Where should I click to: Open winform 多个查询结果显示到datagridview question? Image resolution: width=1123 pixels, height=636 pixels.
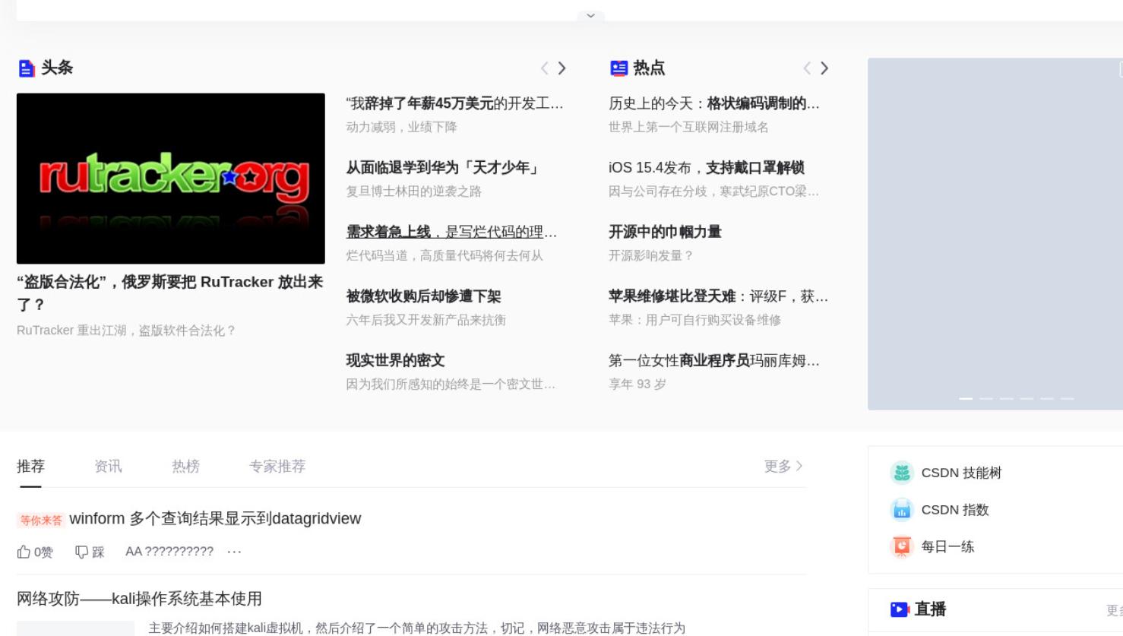(215, 519)
